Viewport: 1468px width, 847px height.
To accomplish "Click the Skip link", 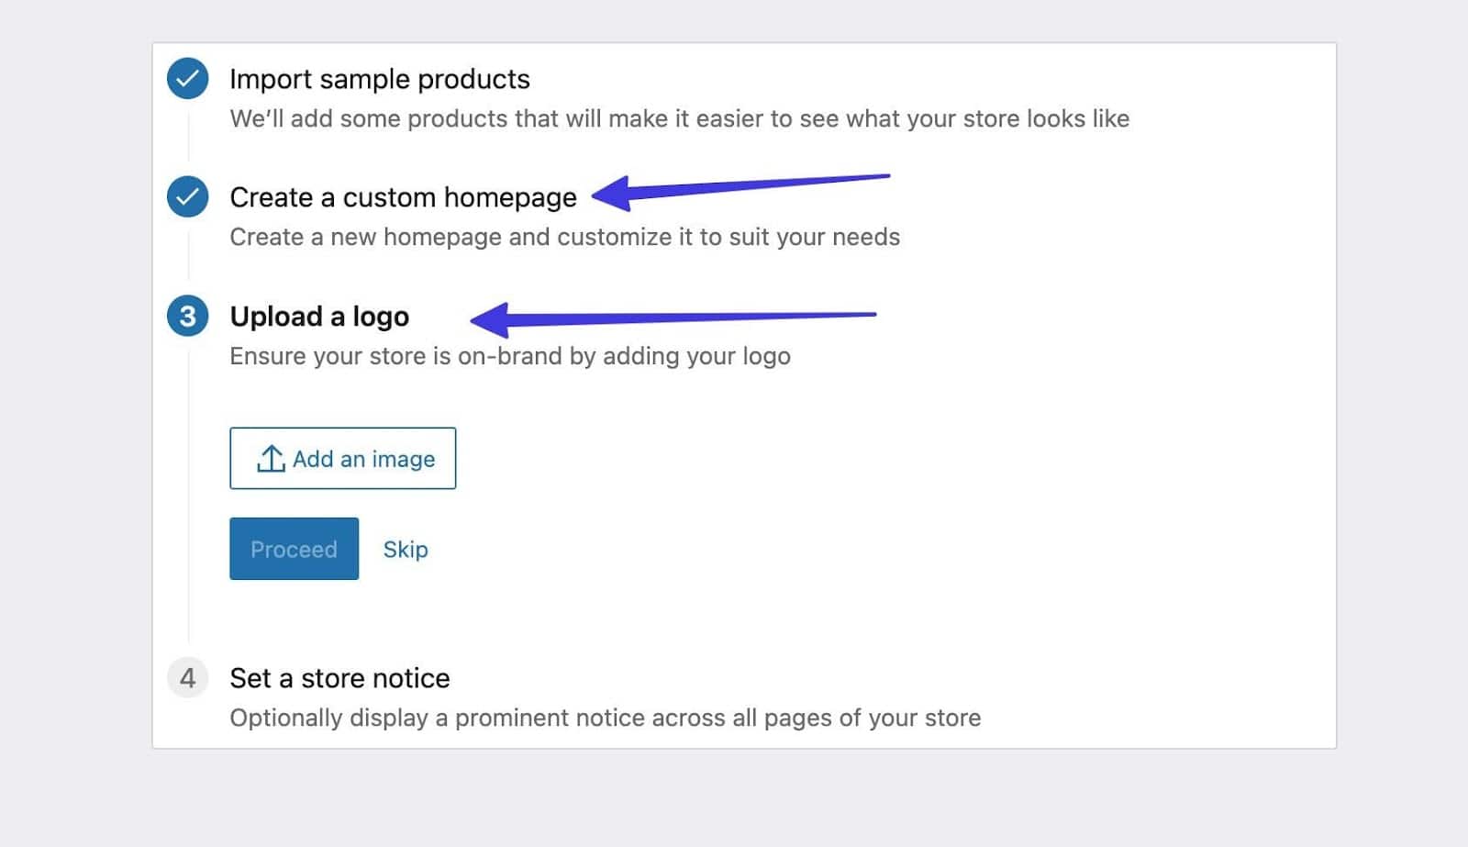I will coord(406,549).
